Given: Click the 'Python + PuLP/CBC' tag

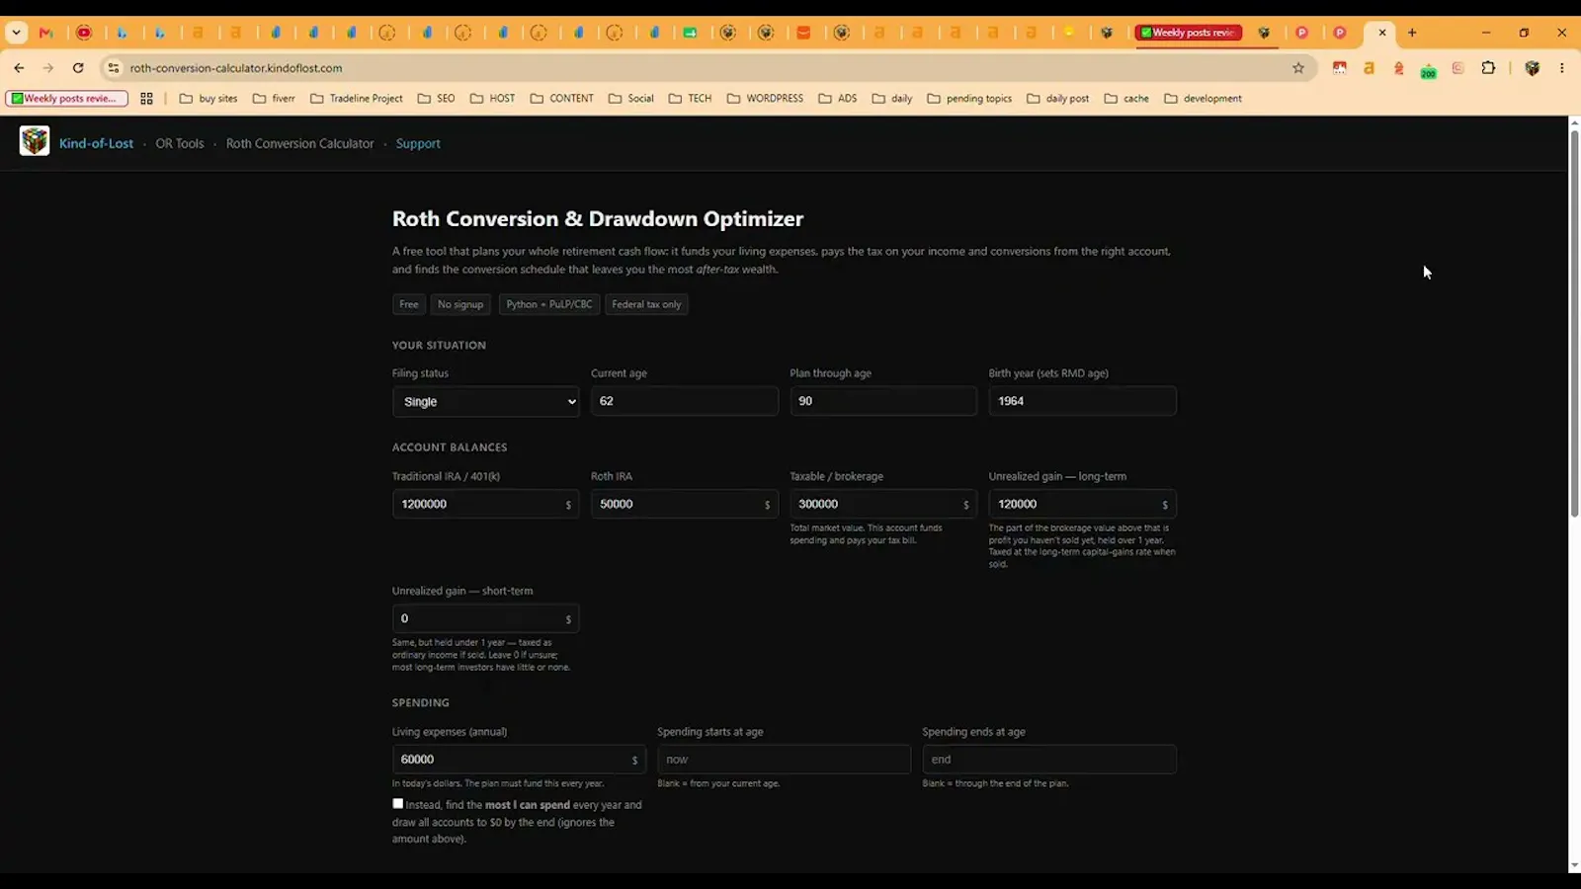Looking at the screenshot, I should click(x=549, y=304).
